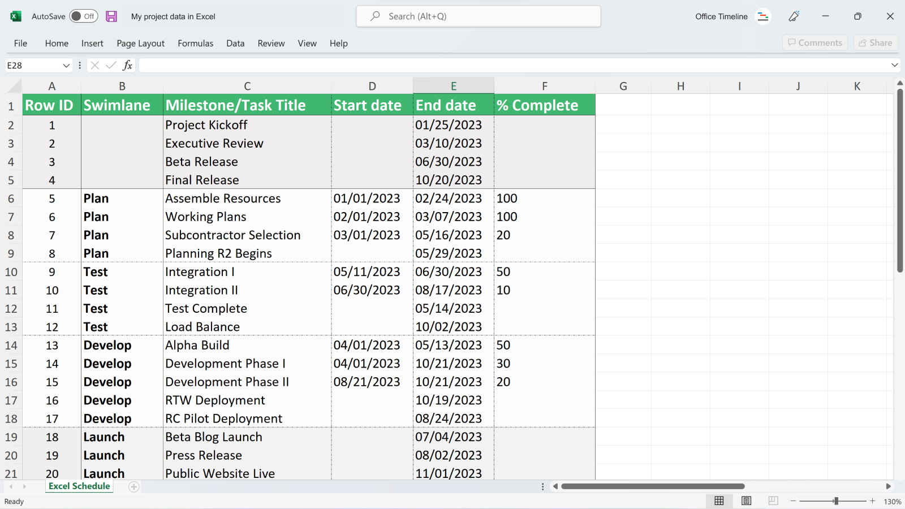Select Page Layout view in the status bar

pos(746,501)
